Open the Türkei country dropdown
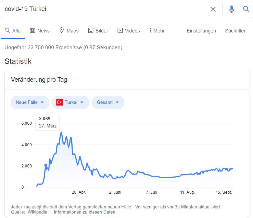 pyautogui.click(x=71, y=102)
